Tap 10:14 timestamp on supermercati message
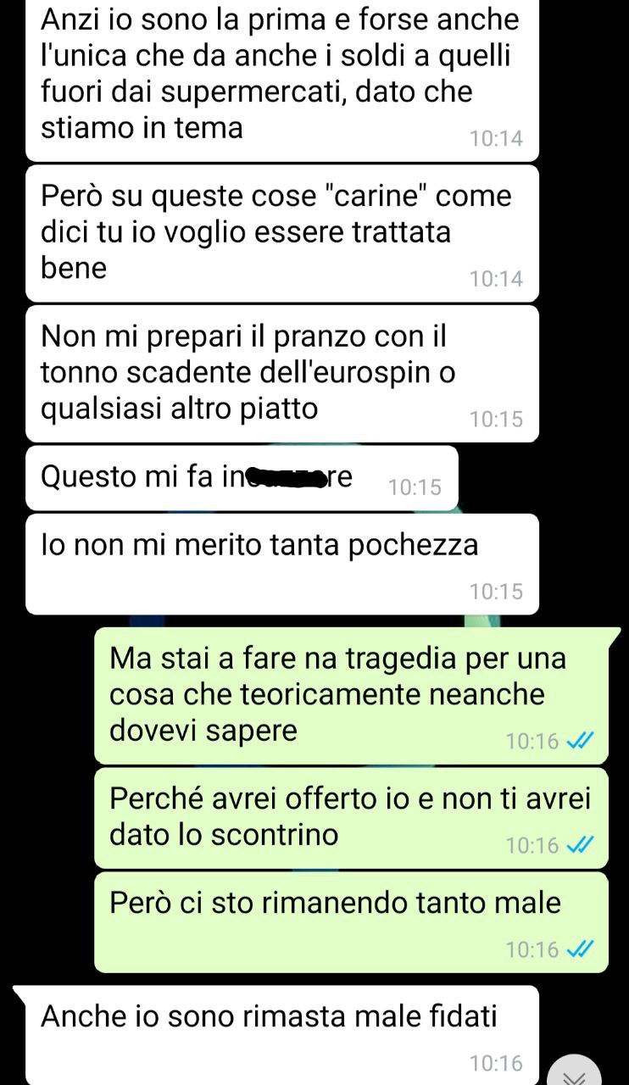The height and width of the screenshot is (1085, 629). coord(496,138)
